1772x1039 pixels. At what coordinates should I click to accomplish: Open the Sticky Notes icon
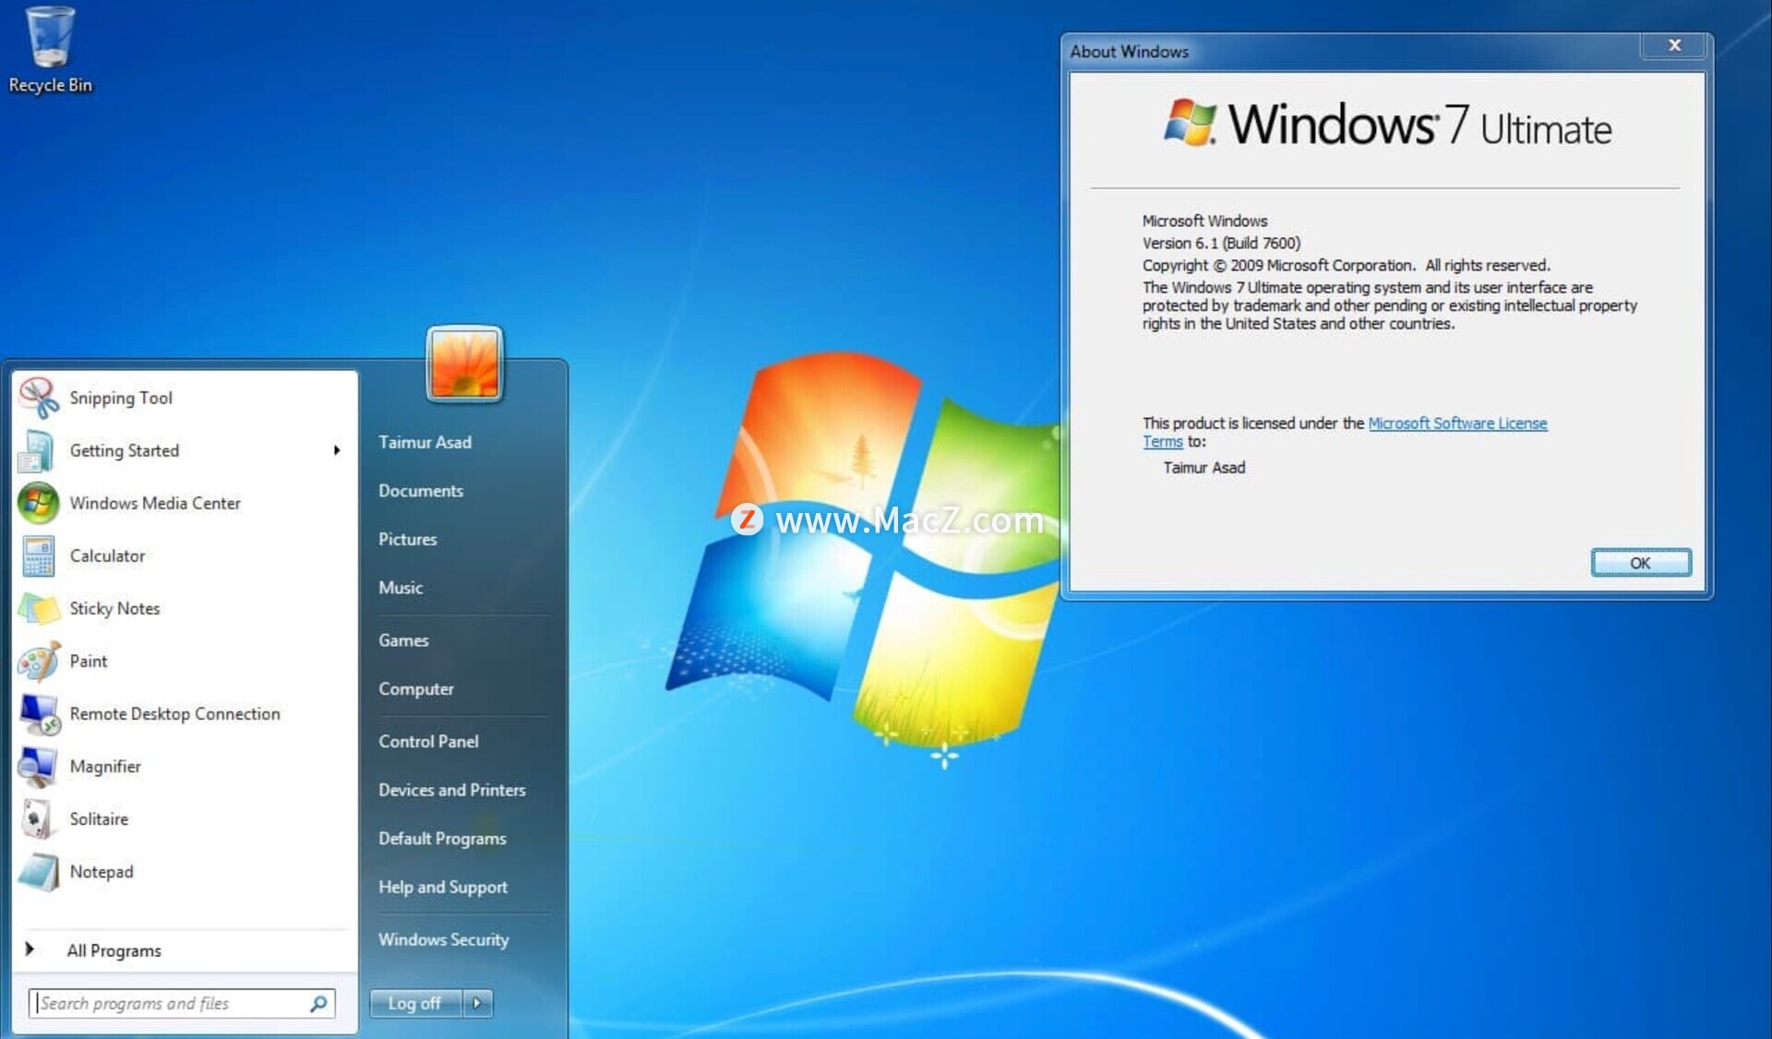tap(39, 608)
